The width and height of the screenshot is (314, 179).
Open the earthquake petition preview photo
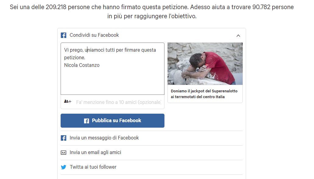(x=205, y=64)
